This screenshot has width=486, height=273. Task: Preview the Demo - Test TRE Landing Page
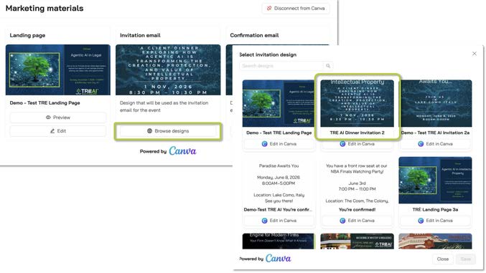[58, 118]
